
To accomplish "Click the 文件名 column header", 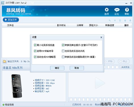I will click(x=11, y=25).
